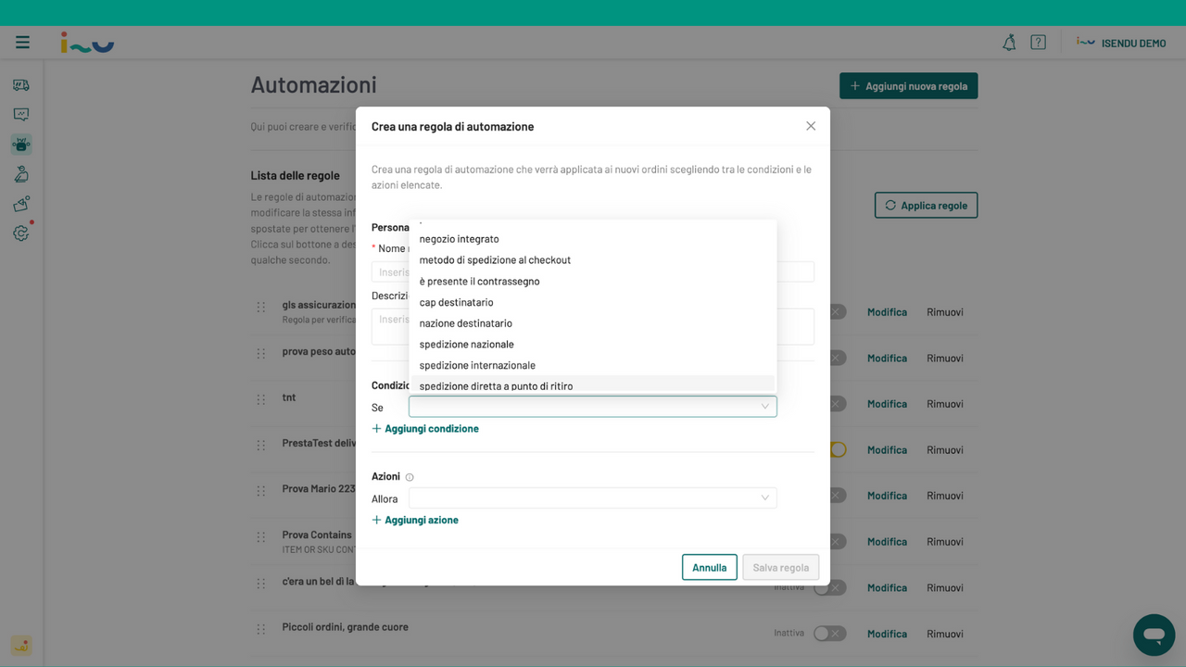Click drag handle for prova peso auto rule
This screenshot has height=667, width=1186.
(x=261, y=353)
